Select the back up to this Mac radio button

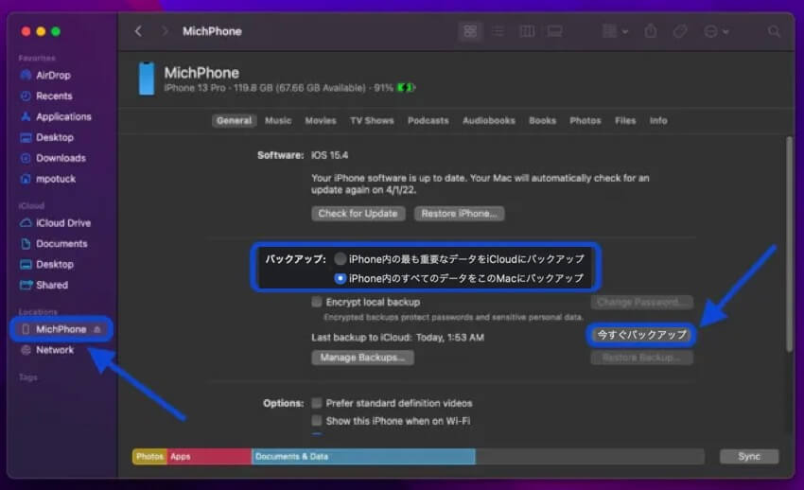[x=340, y=278]
